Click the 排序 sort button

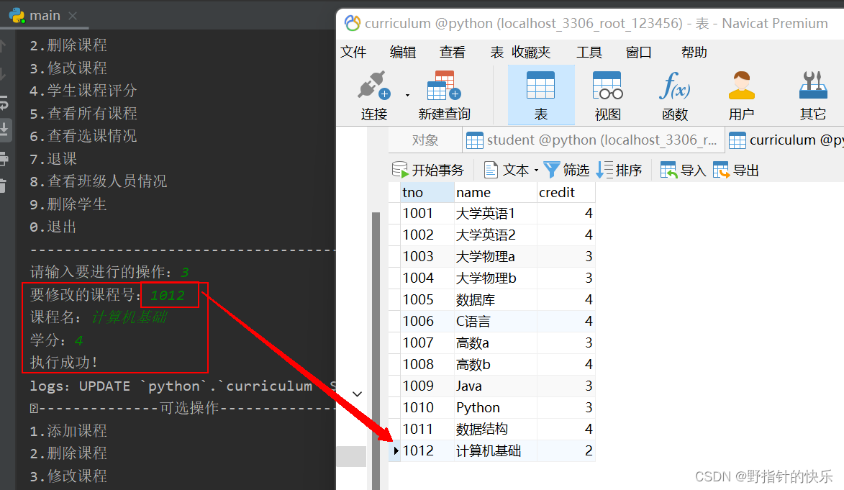click(619, 170)
